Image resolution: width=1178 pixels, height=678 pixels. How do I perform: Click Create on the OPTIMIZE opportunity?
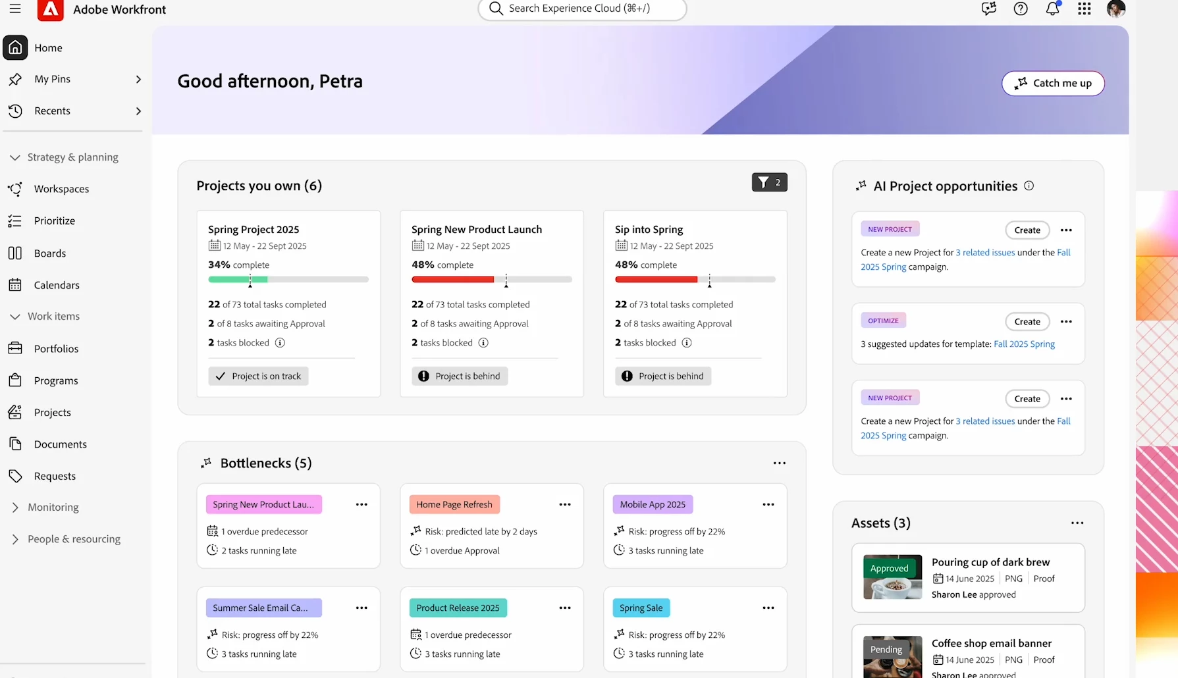(x=1027, y=321)
